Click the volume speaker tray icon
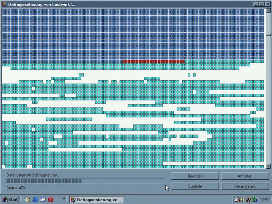This screenshot has width=272, height=204. click(242, 200)
